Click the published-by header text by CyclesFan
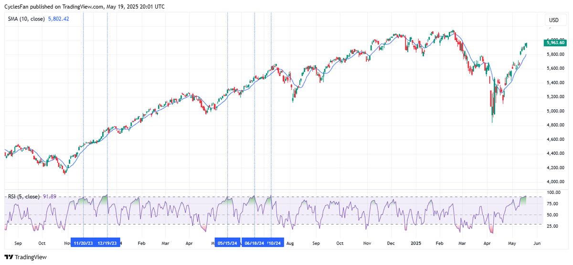This screenshot has width=573, height=265. [x=85, y=6]
